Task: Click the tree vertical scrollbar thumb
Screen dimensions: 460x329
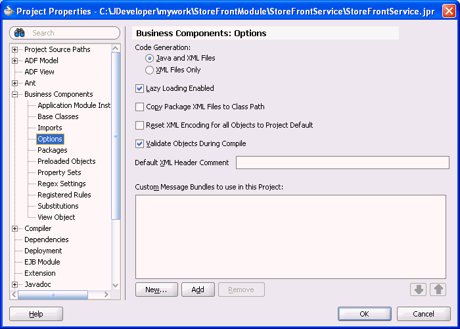Action: [x=116, y=136]
